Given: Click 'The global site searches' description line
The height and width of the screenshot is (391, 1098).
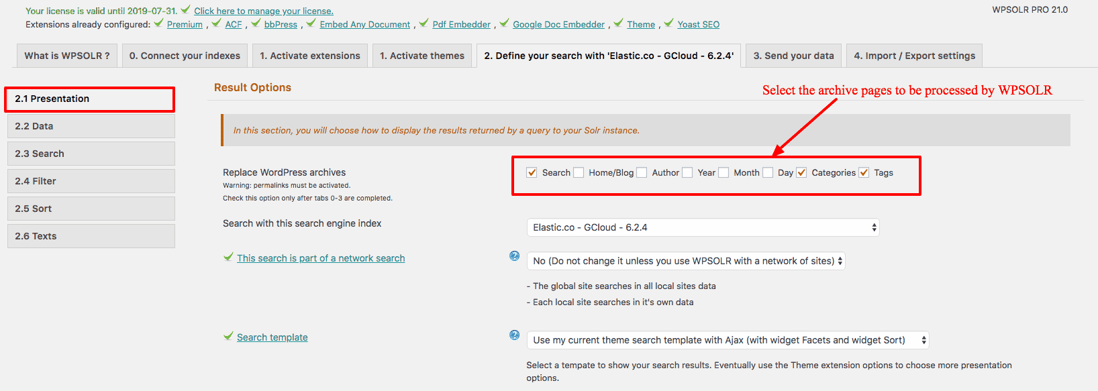Looking at the screenshot, I should (x=621, y=286).
